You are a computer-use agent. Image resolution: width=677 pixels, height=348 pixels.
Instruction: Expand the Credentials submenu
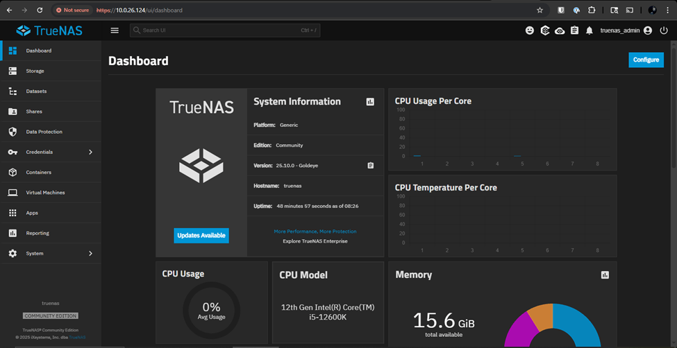90,152
